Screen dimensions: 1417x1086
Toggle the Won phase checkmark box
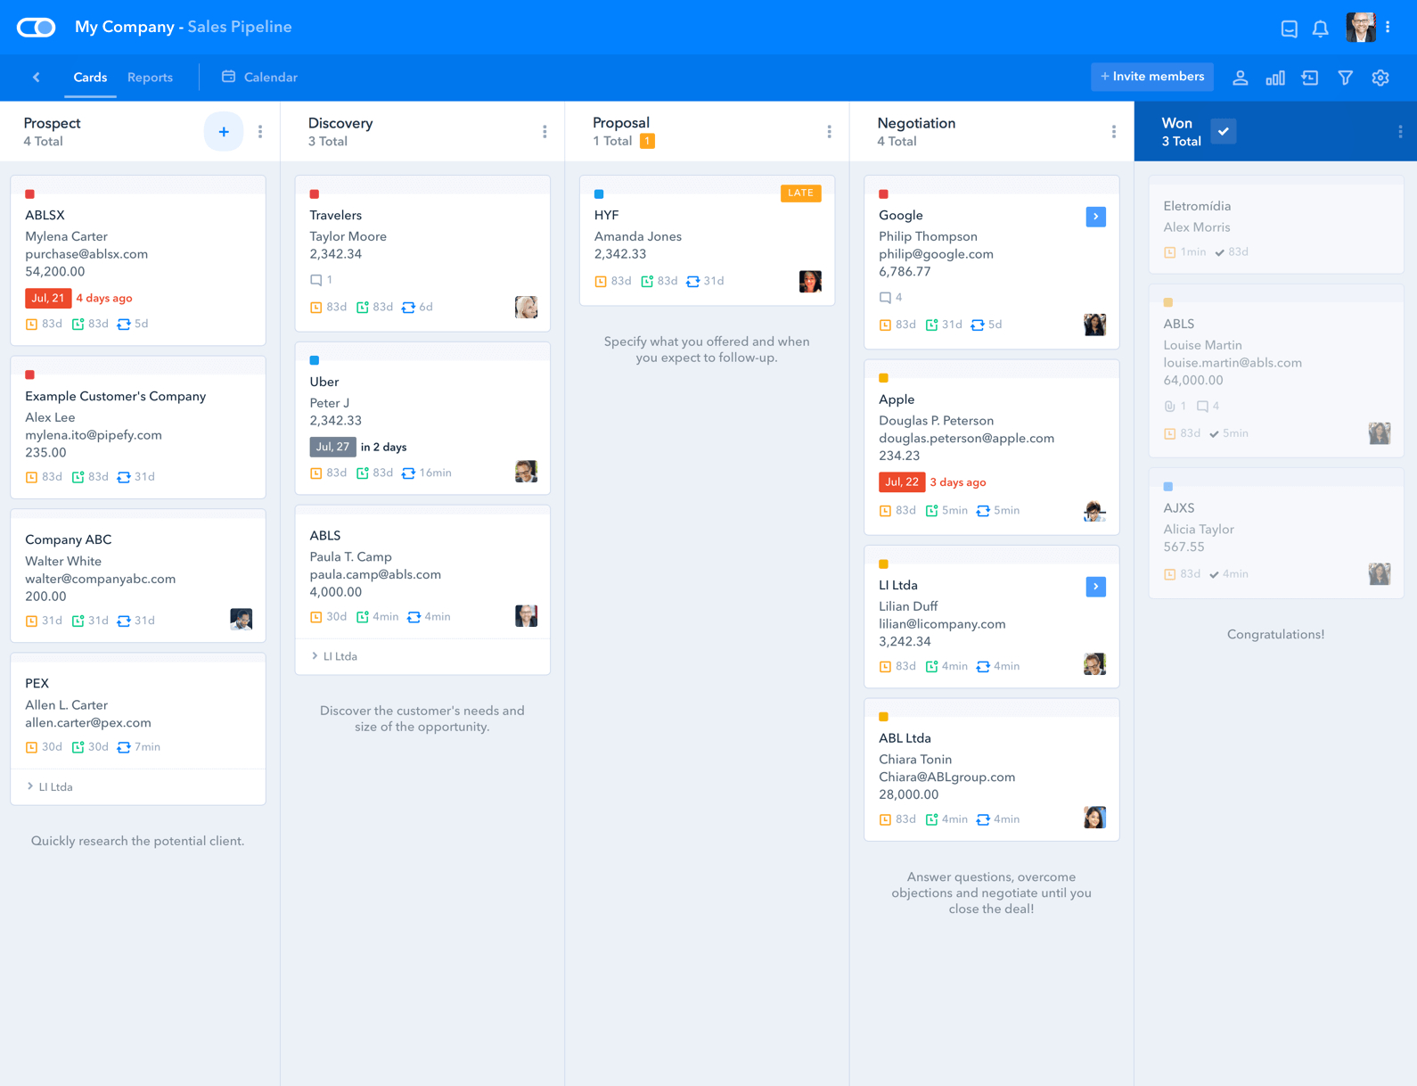tap(1224, 131)
